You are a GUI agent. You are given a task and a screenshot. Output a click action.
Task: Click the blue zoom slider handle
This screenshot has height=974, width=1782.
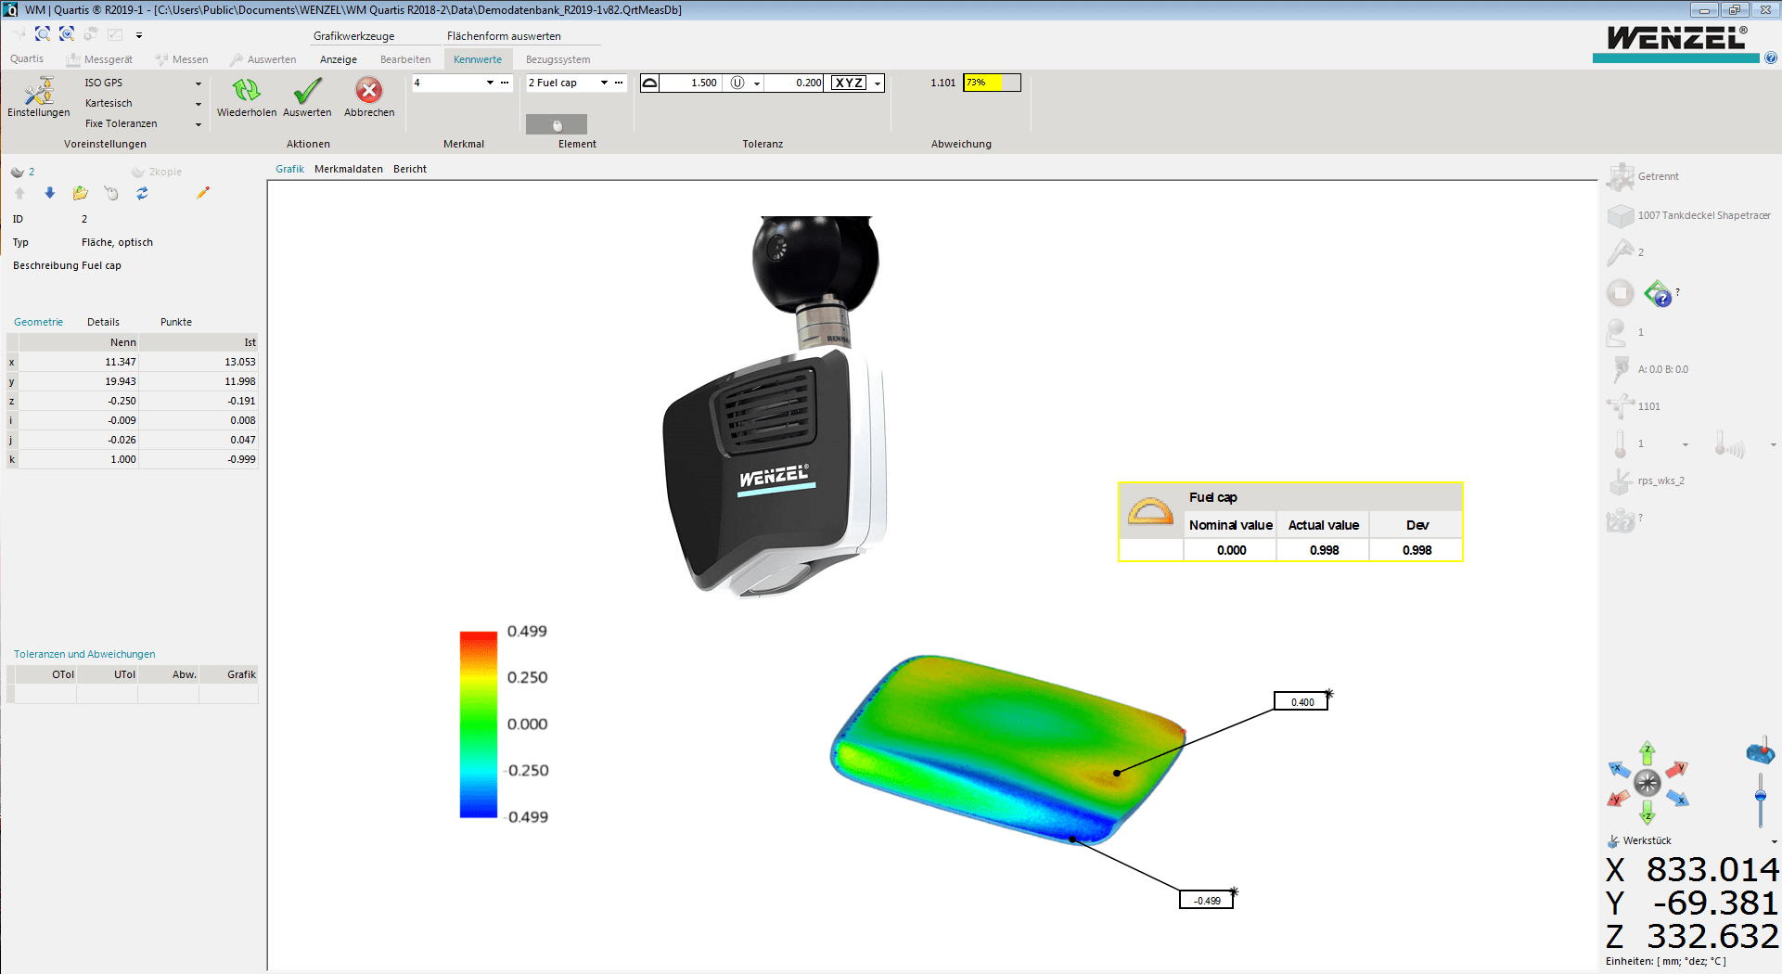point(1760,796)
